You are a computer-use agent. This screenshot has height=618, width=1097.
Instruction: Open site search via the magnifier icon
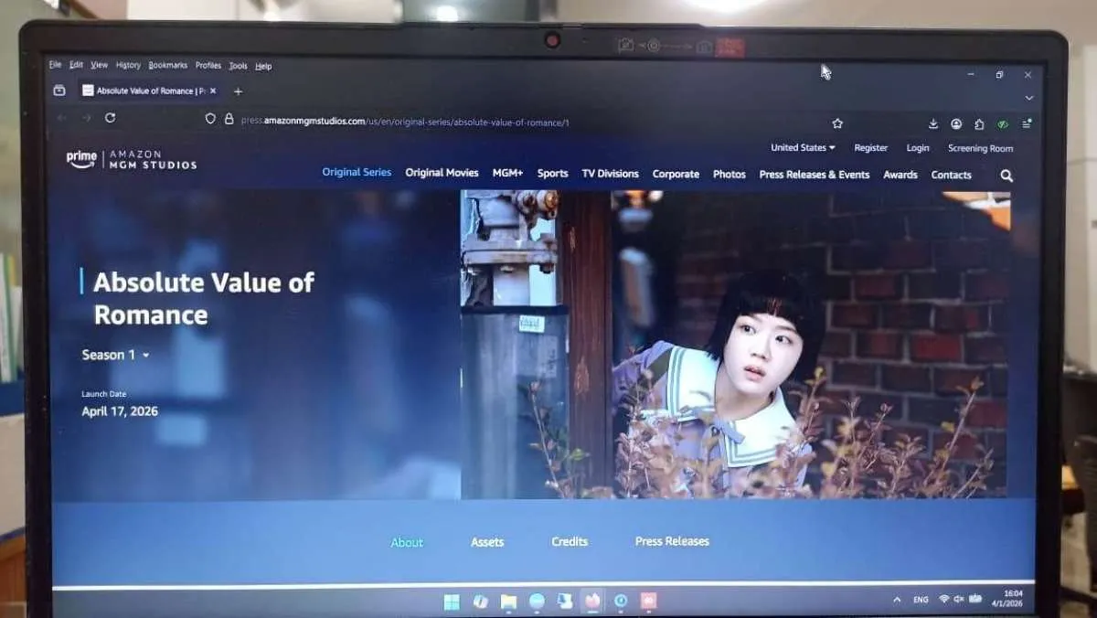[x=1006, y=175]
